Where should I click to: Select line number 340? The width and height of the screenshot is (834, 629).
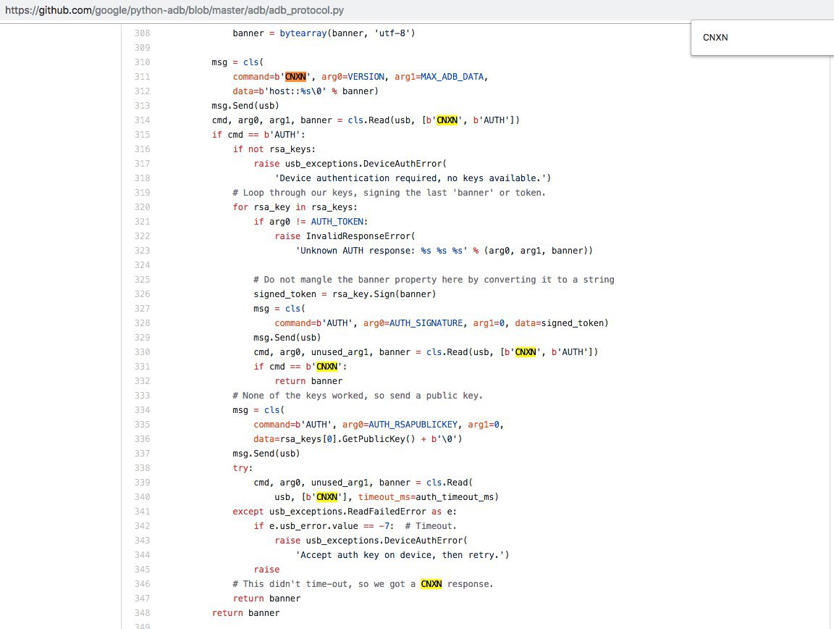coord(143,497)
